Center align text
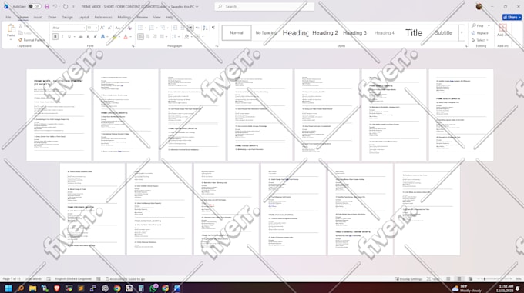The height and width of the screenshot is (293, 524). 148,37
